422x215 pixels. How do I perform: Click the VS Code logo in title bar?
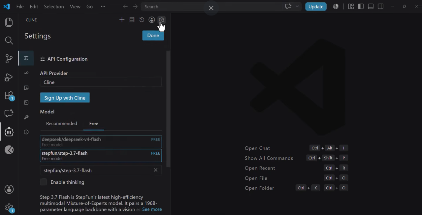7,7
